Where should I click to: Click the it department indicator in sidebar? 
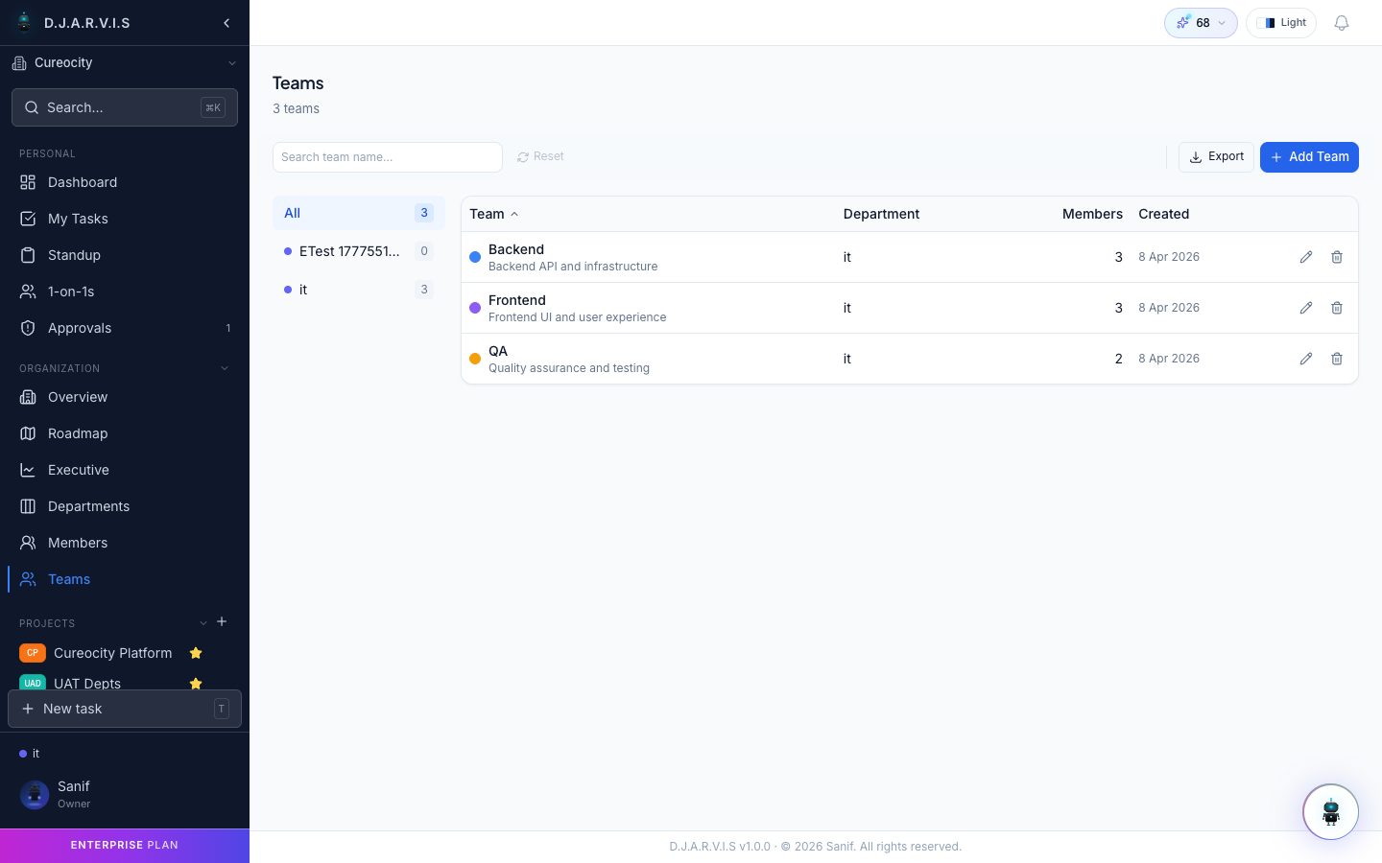(30, 754)
